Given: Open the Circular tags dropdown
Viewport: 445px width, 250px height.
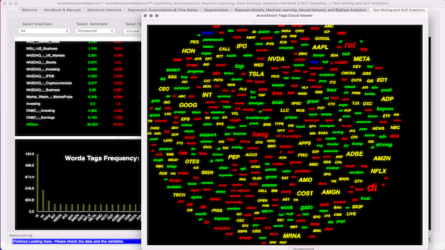Looking at the screenshot, I should (133, 31).
